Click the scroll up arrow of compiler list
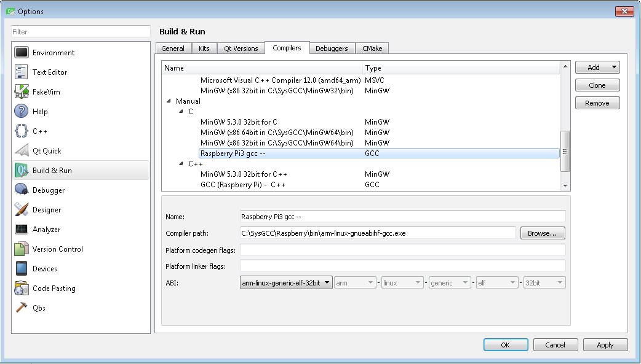 pyautogui.click(x=565, y=66)
